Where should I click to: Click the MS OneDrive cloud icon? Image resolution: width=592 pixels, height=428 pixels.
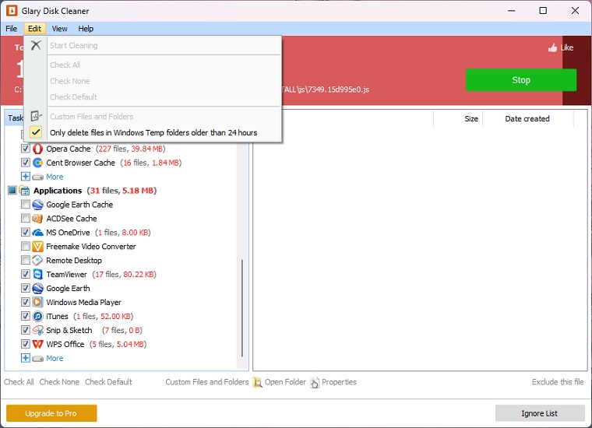coord(37,233)
